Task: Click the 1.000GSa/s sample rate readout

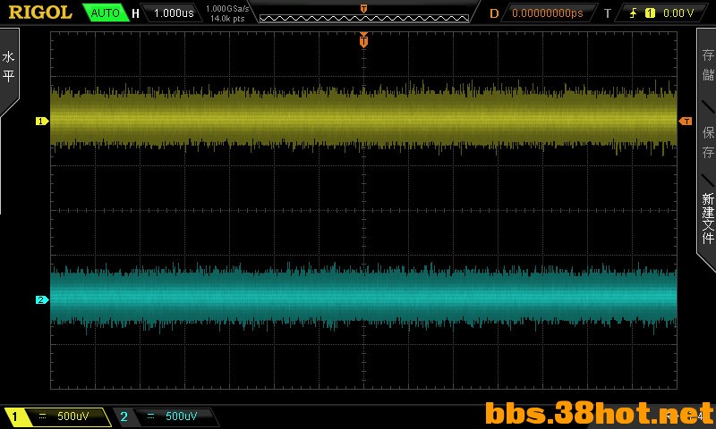Action: pos(227,8)
